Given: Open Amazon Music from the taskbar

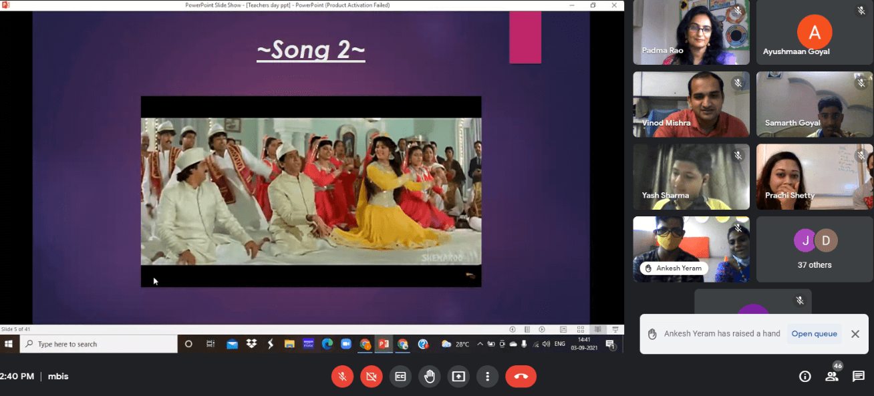Looking at the screenshot, I should (308, 344).
